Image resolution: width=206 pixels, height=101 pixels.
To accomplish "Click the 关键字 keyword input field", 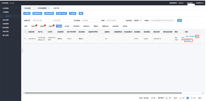I will (x=163, y=20).
